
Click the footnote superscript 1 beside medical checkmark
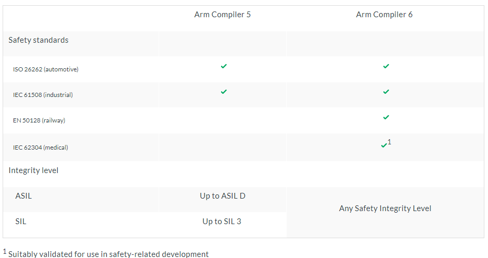tap(389, 142)
